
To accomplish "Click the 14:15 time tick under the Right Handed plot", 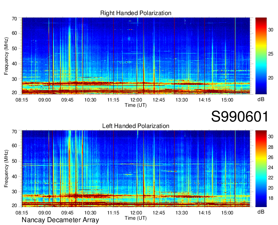I will pyautogui.click(x=204, y=100).
